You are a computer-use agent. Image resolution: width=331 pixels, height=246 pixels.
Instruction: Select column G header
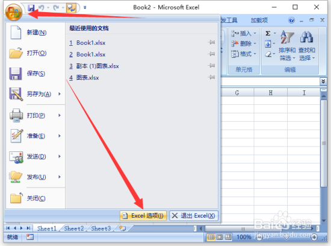click(237, 93)
